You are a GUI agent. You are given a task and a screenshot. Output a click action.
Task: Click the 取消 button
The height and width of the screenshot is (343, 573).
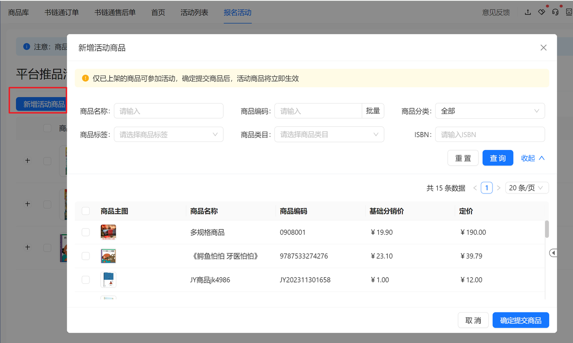pos(473,320)
